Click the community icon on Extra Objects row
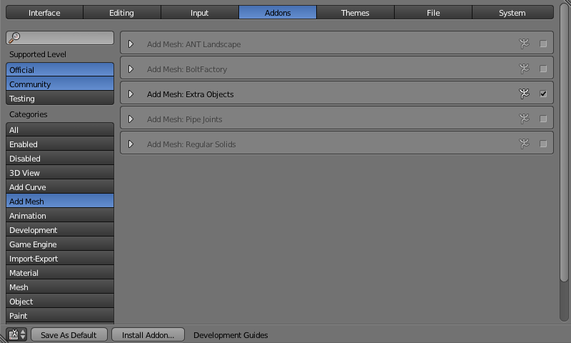571x343 pixels. pos(525,94)
